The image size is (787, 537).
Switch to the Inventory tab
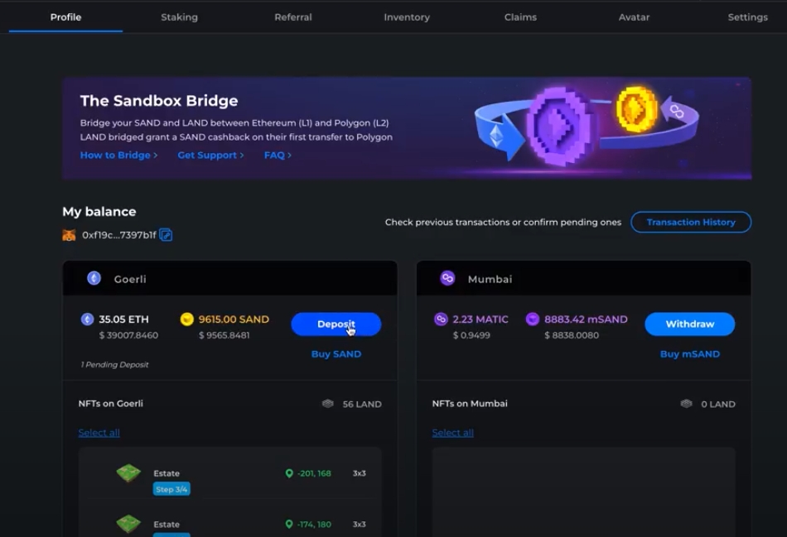[x=407, y=17]
